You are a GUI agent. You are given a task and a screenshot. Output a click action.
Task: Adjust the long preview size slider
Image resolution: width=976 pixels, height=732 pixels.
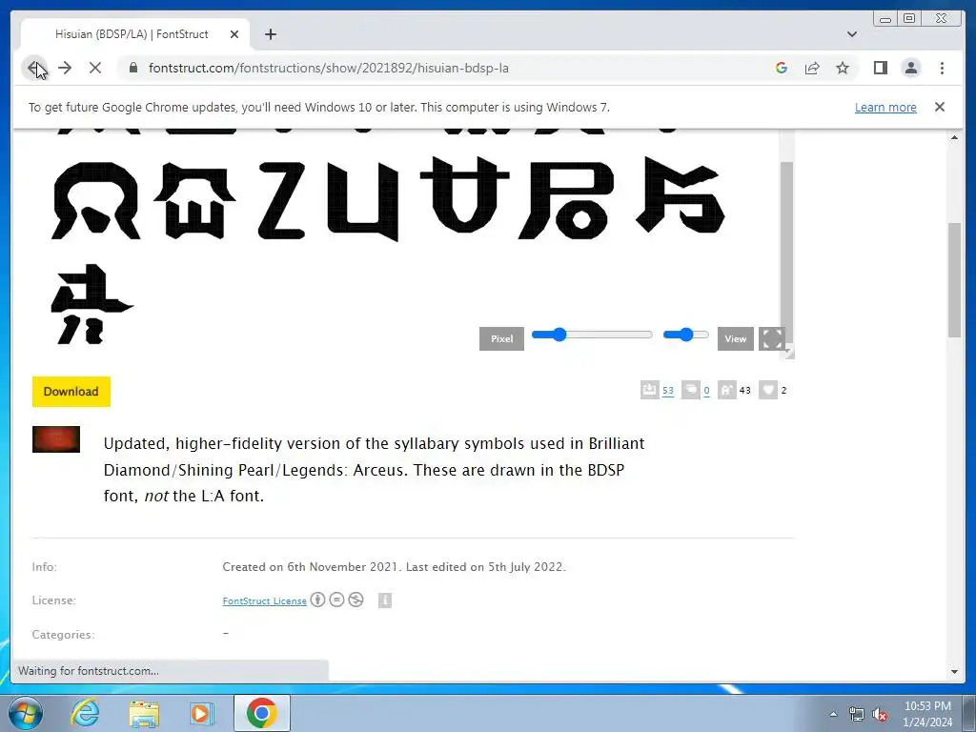click(591, 335)
